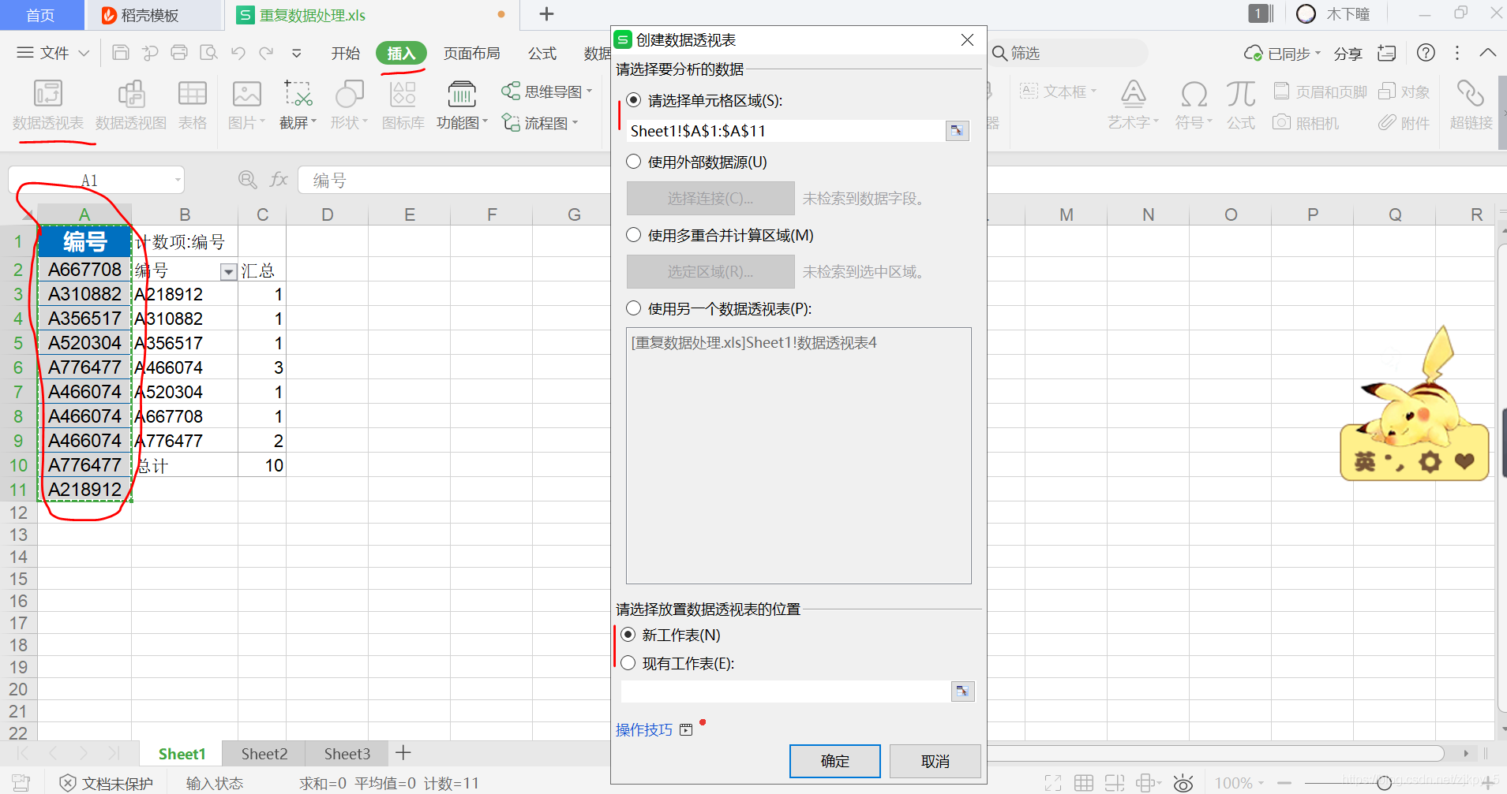Insert 艺术字 WordArt
Viewport: 1507px width, 794px height.
pyautogui.click(x=1132, y=105)
